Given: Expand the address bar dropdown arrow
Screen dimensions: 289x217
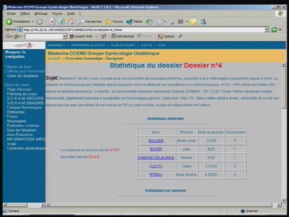Looking at the screenshot, I should coord(266,29).
